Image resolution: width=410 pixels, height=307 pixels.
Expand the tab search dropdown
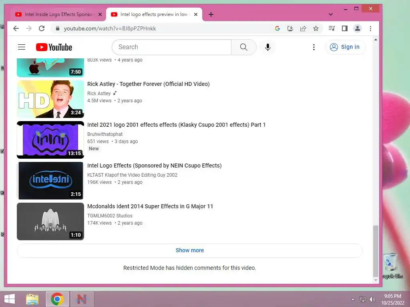pos(331,14)
